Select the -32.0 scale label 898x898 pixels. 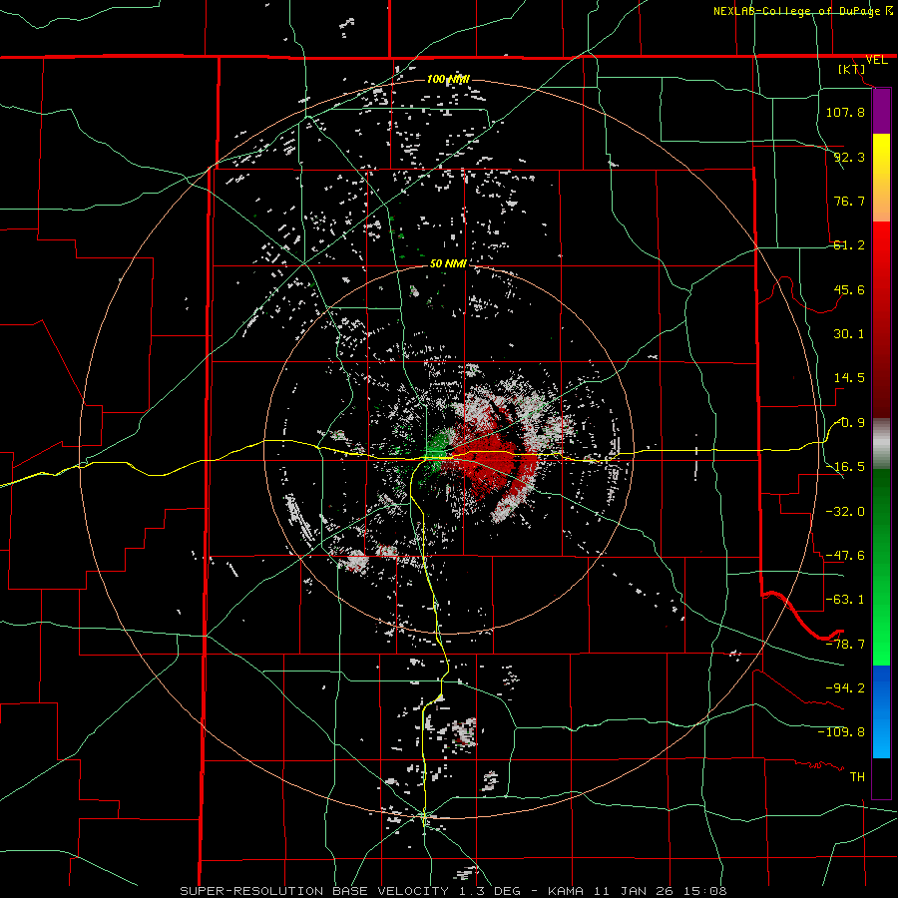pyautogui.click(x=845, y=512)
